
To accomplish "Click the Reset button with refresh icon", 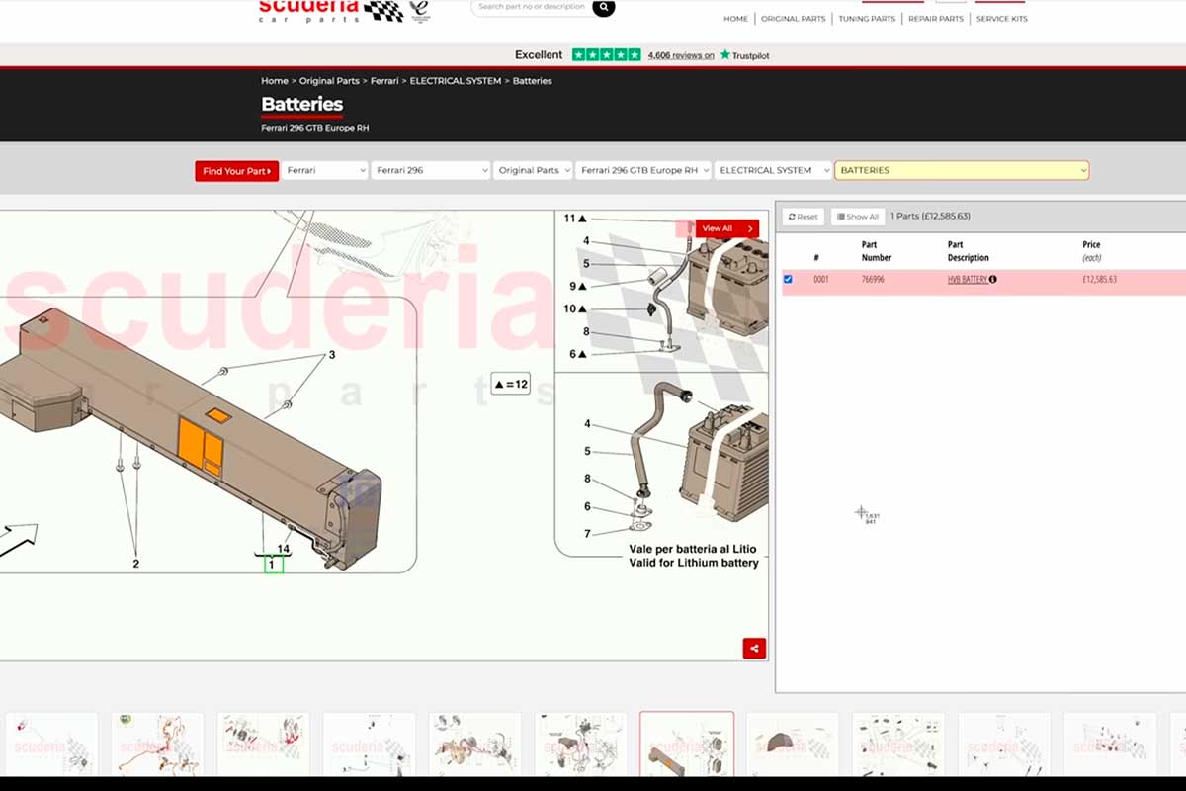I will 804,217.
